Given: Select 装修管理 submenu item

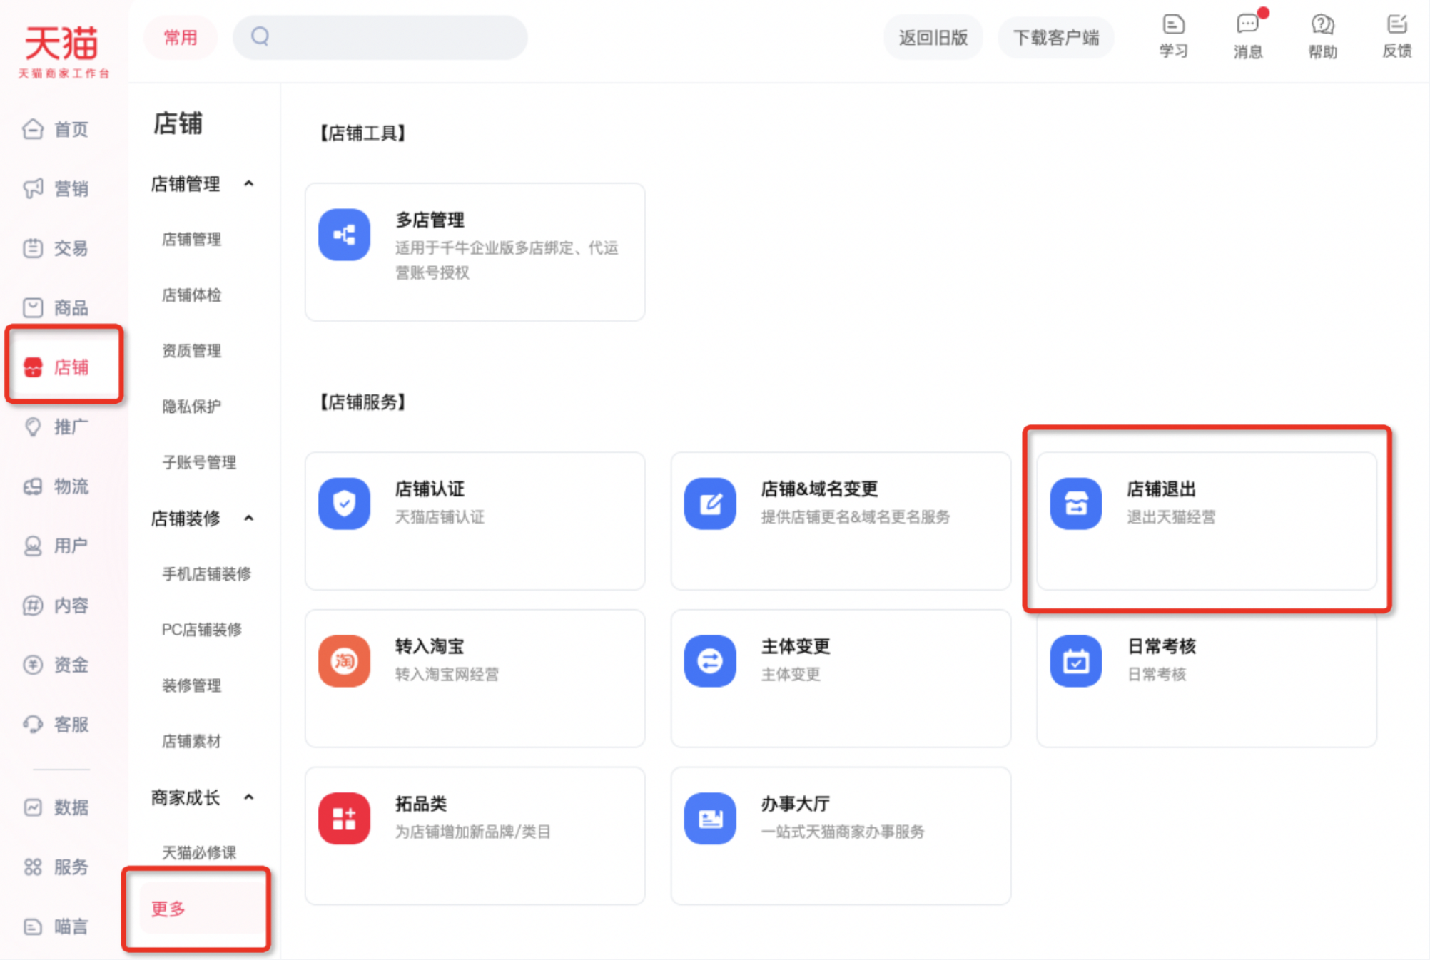Looking at the screenshot, I should [x=191, y=685].
